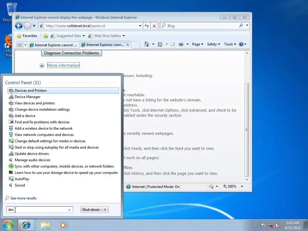This screenshot has height=231, width=308.
Task: Click See more results link
Action: click(x=23, y=198)
